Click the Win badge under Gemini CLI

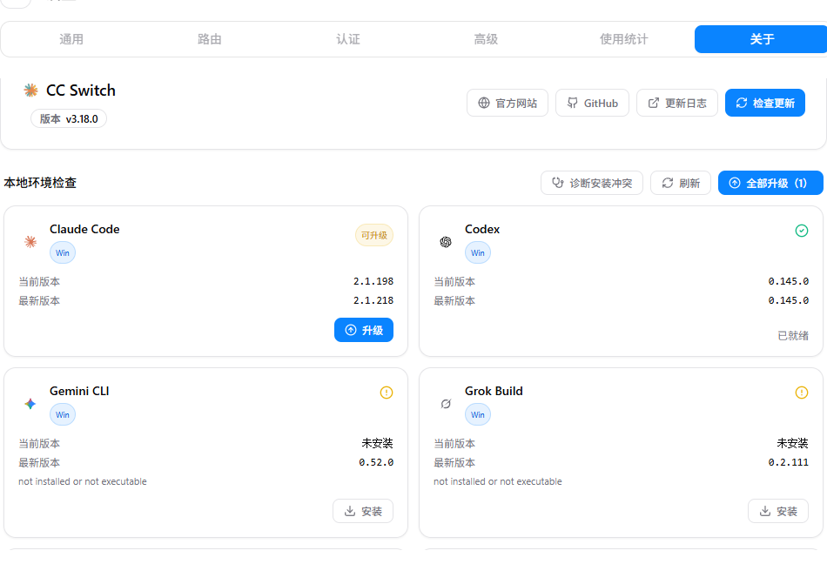(63, 414)
